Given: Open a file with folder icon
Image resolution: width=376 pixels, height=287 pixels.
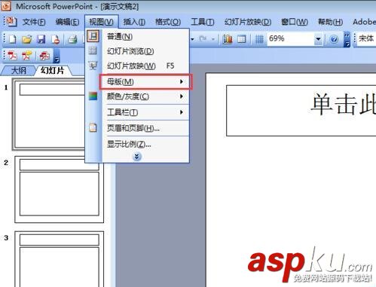Looking at the screenshot, I should tap(27, 39).
